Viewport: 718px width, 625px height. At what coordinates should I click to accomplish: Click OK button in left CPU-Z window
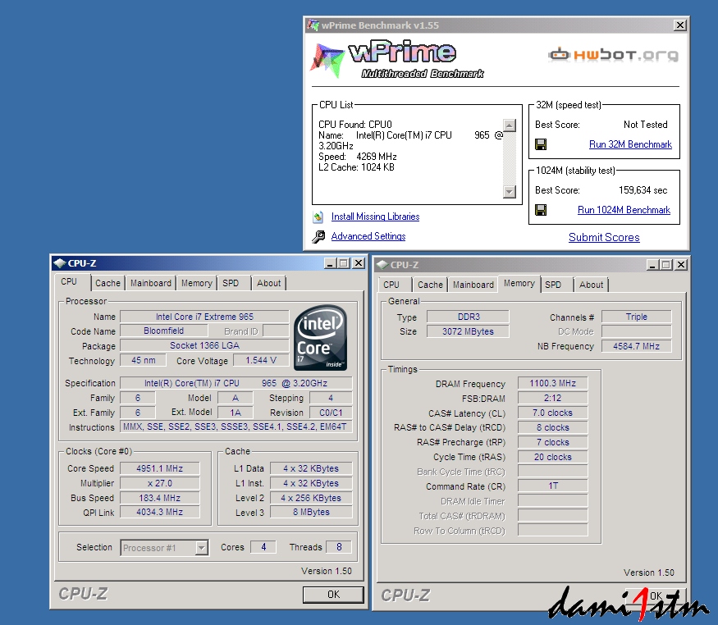click(x=333, y=595)
